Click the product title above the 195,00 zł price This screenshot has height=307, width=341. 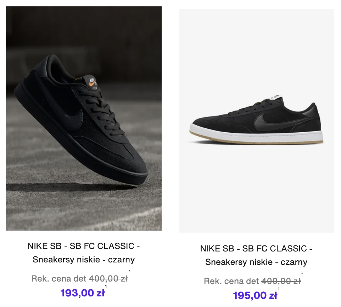point(256,249)
